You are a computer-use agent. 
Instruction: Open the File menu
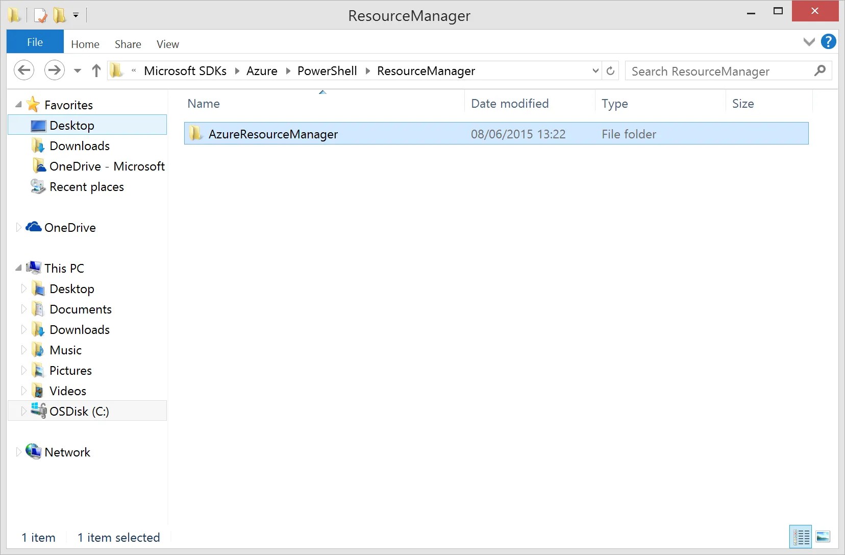pos(35,42)
